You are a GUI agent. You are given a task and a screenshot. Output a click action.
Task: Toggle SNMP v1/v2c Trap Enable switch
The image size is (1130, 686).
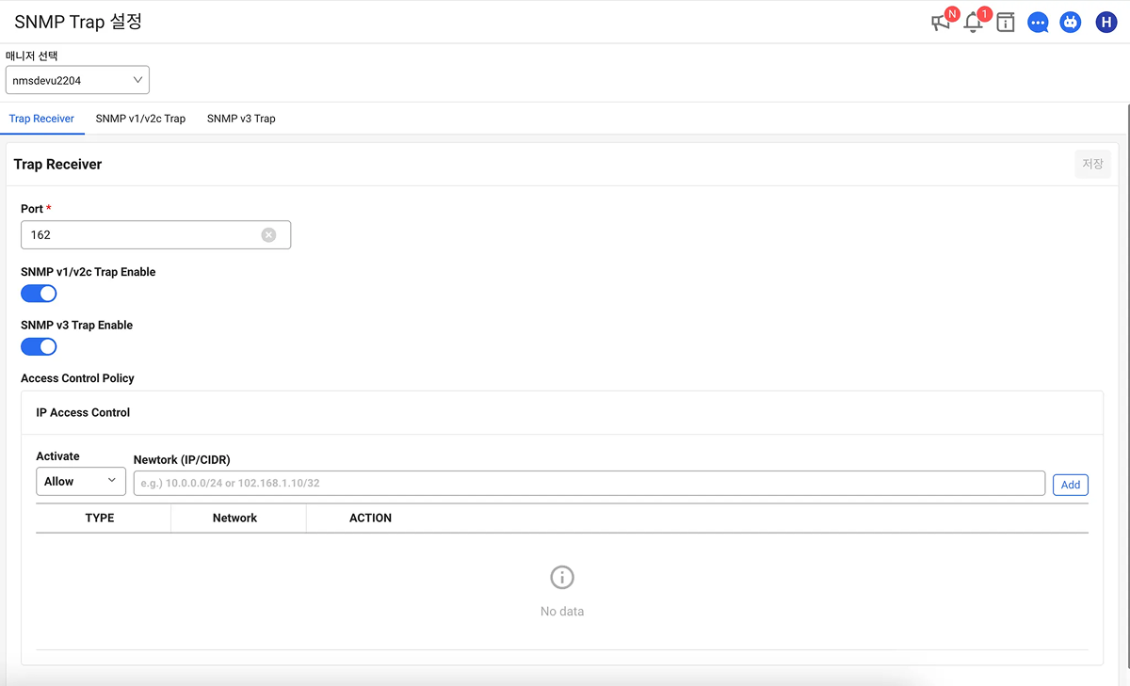click(x=39, y=294)
